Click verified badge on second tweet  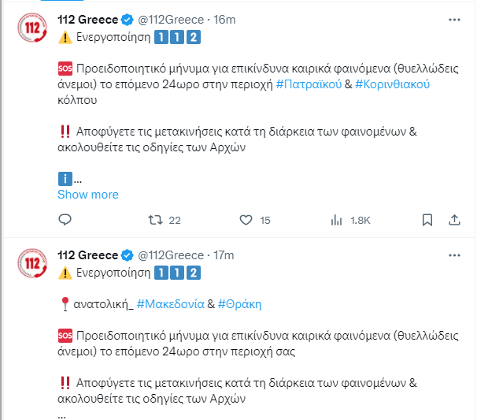[127, 255]
